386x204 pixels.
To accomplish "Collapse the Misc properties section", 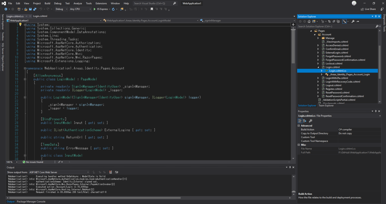I will (299, 145).
